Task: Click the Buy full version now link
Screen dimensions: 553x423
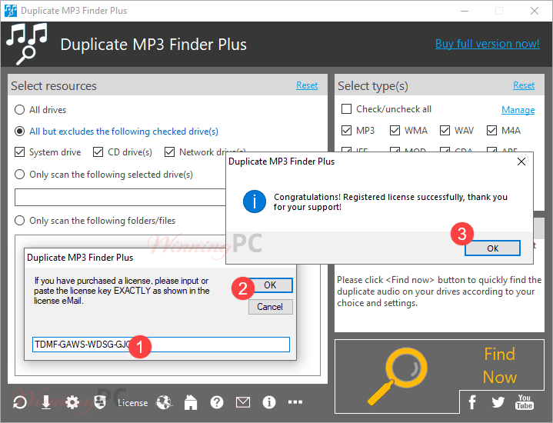Action: click(x=488, y=44)
